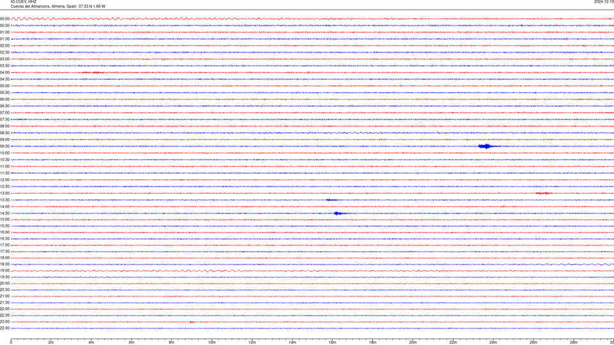614x345 pixels.
Task: Select the 18:30 trace time label
Action: click(4, 264)
